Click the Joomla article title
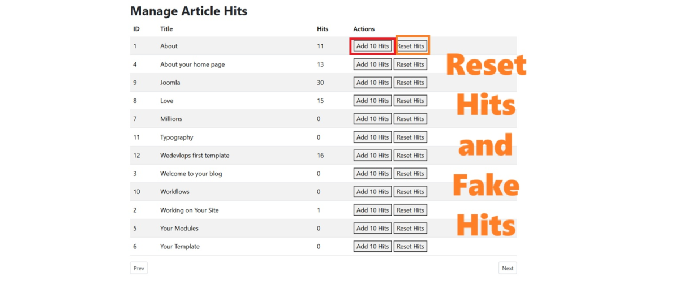Image resolution: width=679 pixels, height=297 pixels. tap(170, 83)
